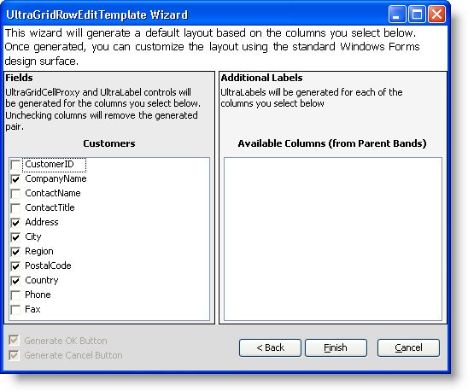The image size is (468, 391).
Task: Cancel the wizard
Action: pos(408,347)
